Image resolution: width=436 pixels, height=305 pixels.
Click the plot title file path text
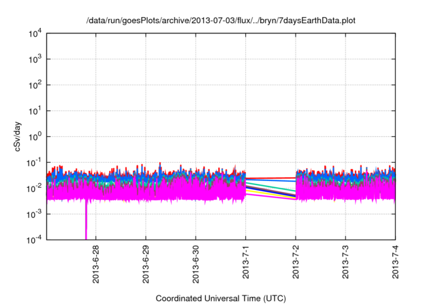(221, 21)
